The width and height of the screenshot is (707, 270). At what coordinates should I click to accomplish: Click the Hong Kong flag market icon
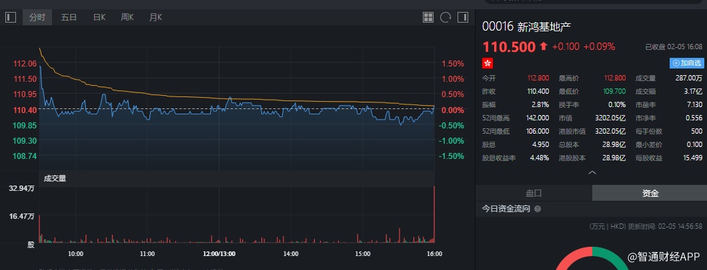tap(488, 63)
